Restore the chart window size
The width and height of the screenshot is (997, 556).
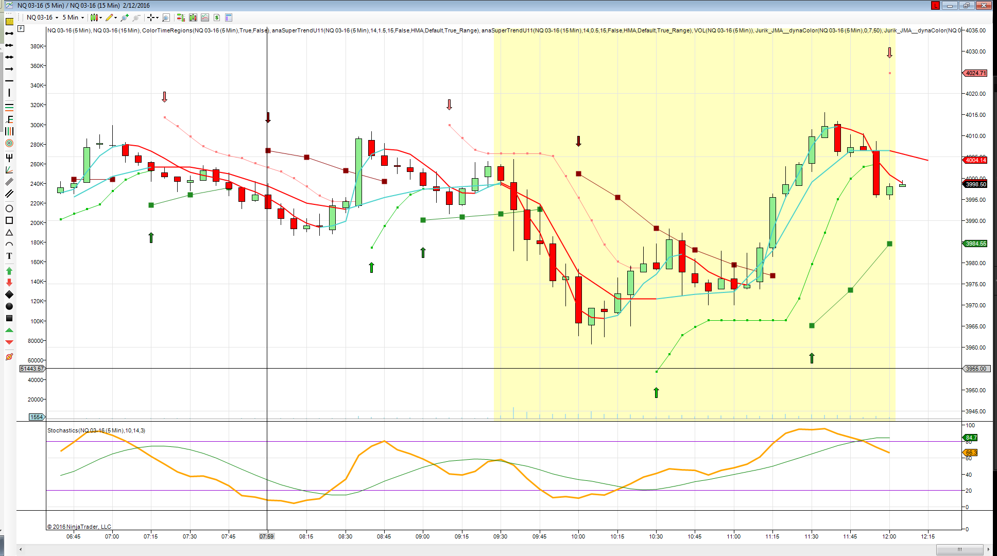[967, 5]
